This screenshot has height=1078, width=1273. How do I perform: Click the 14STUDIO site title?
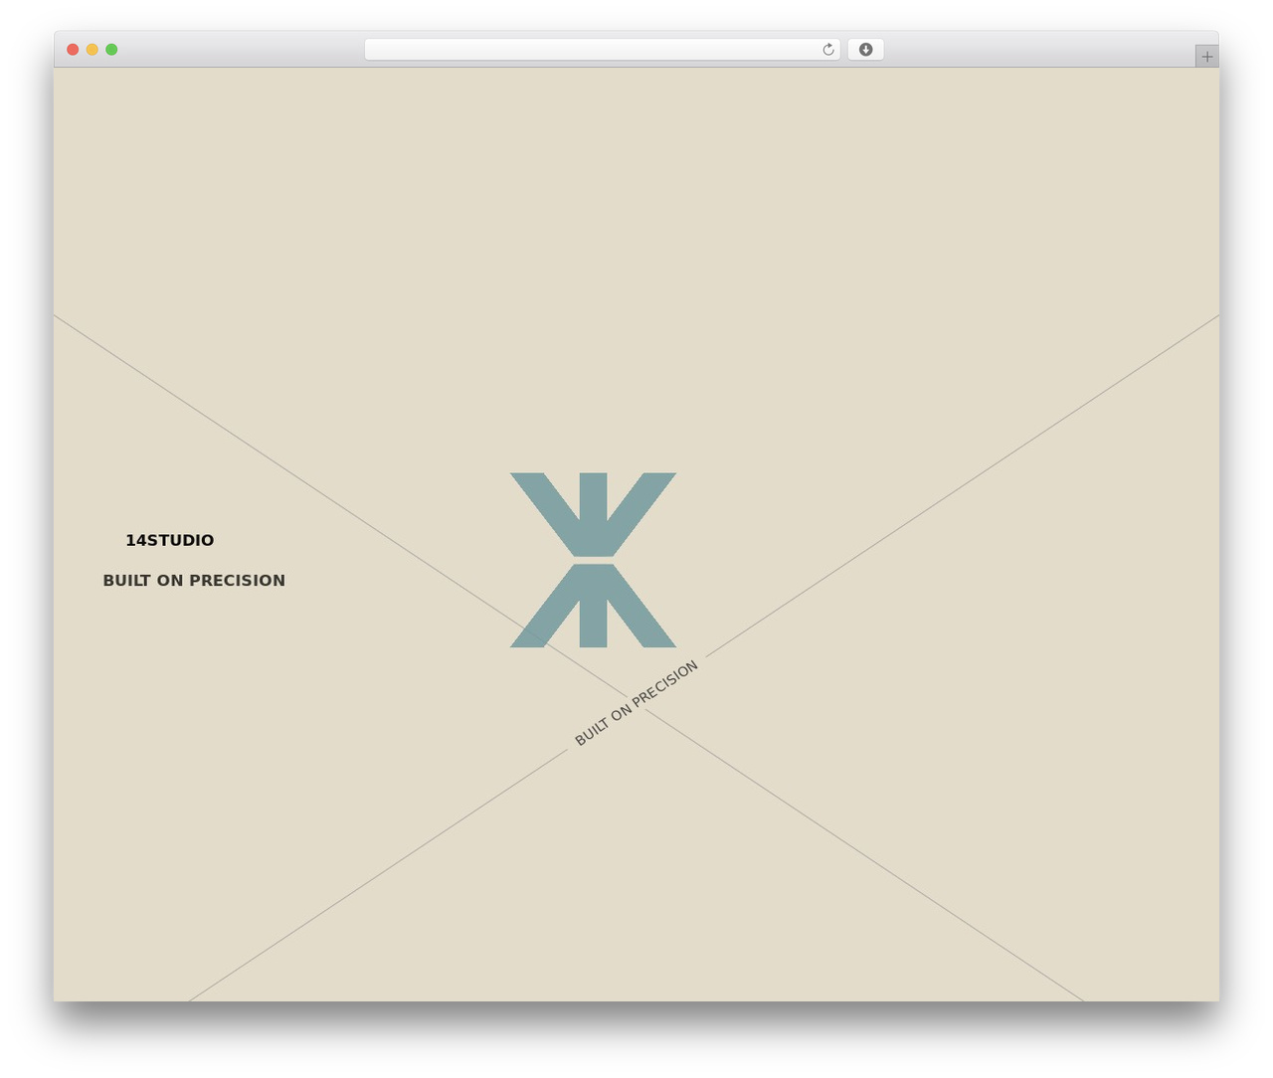point(170,540)
